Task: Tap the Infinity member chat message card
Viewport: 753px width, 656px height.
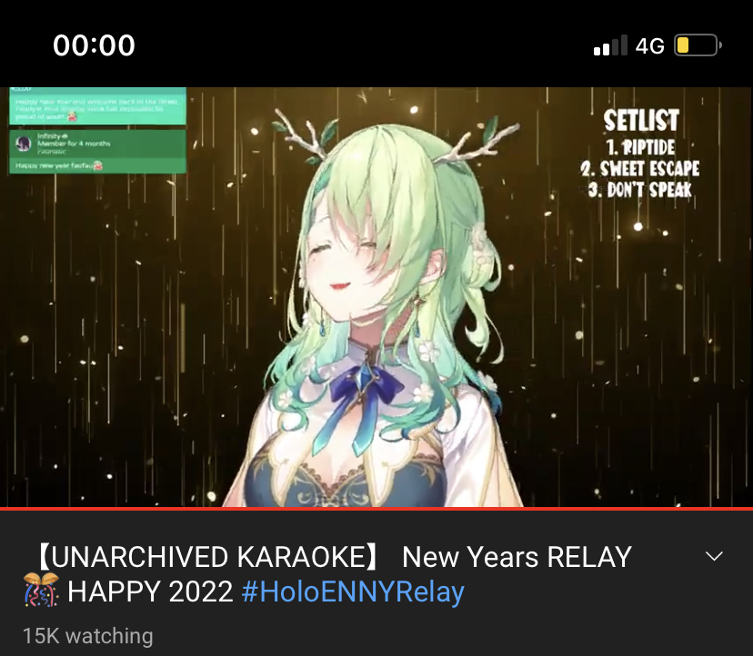Action: pyautogui.click(x=97, y=152)
